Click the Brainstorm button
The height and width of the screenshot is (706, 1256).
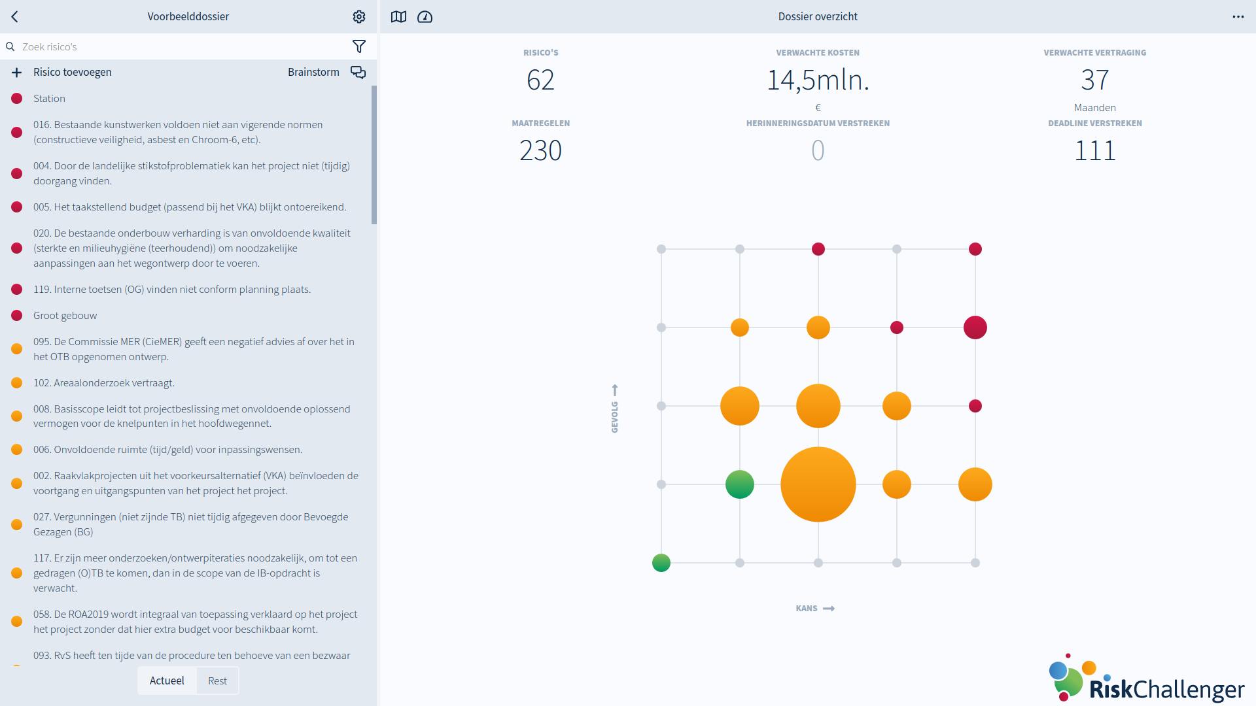[x=313, y=73]
